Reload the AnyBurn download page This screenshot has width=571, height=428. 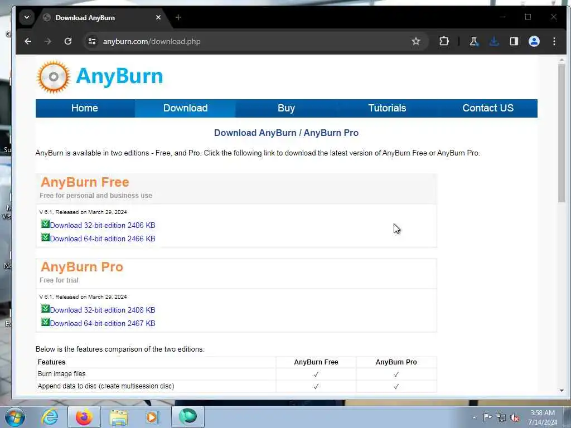point(68,41)
